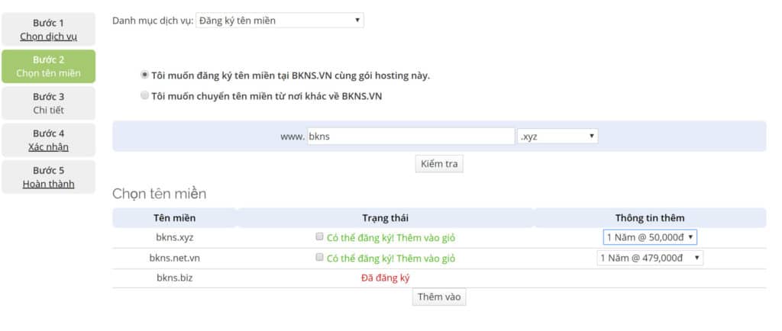
Task: Expand the Danh mục dịch vụ dropdown
Action: pyautogui.click(x=280, y=21)
